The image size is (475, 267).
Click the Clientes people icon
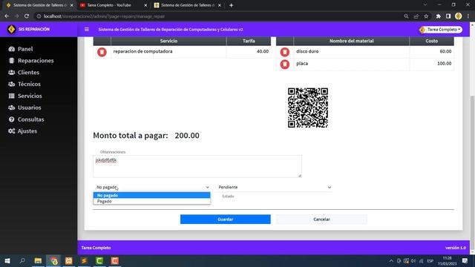[x=12, y=73]
